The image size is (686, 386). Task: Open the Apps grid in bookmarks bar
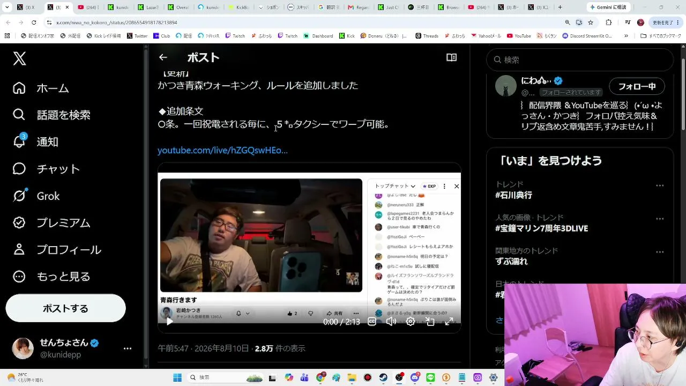7,36
